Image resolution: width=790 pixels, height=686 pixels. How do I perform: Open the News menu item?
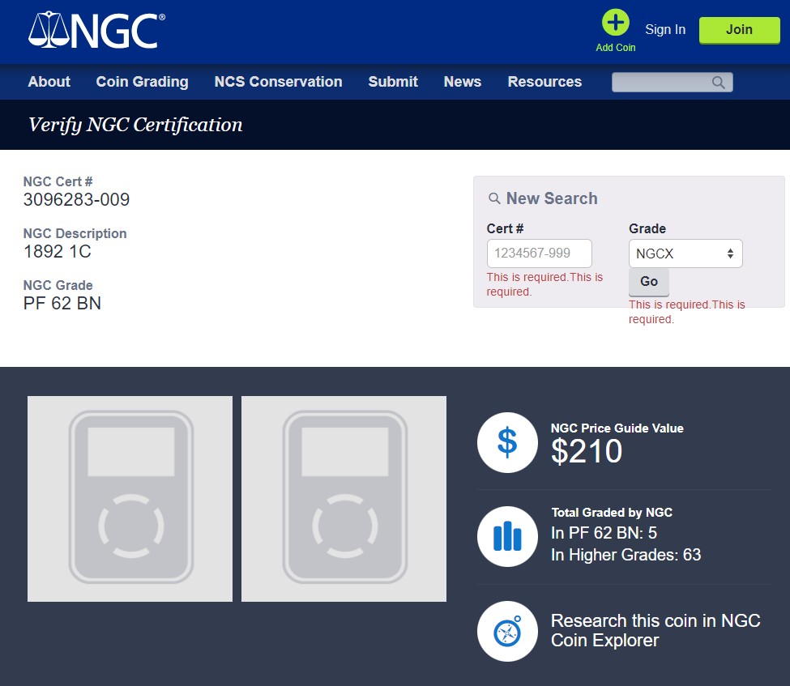(x=462, y=82)
